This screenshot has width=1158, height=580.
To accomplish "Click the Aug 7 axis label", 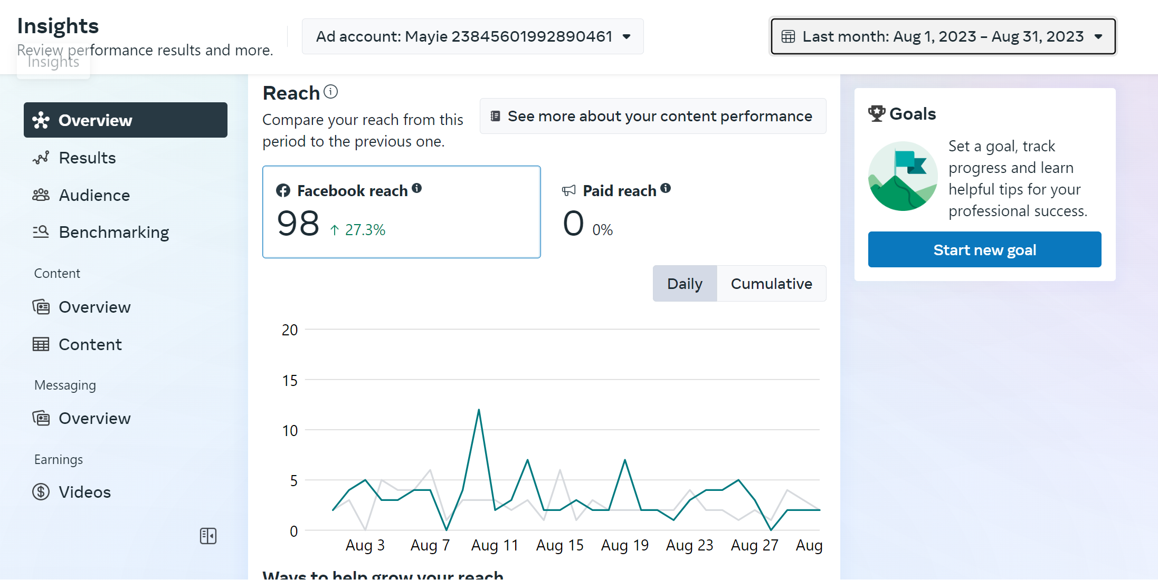I will click(430, 545).
